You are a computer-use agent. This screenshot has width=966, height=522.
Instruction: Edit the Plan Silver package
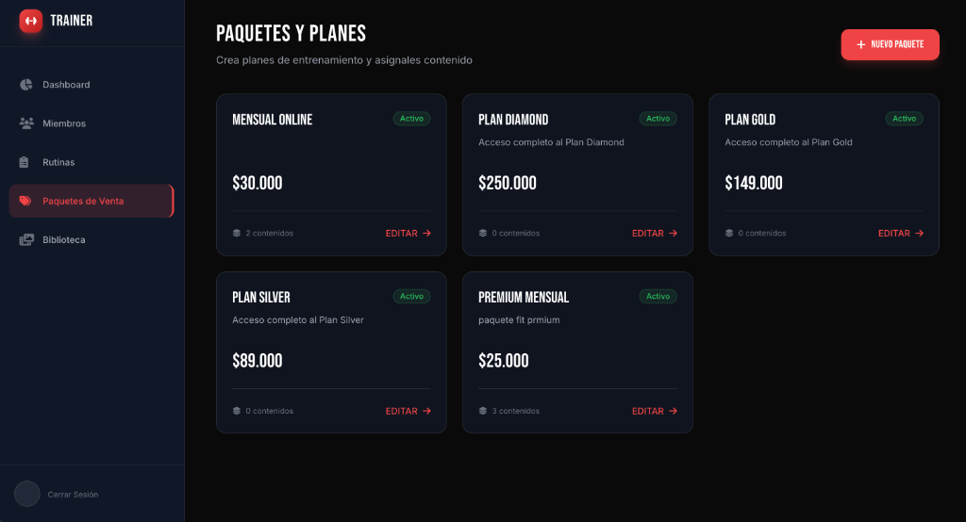408,411
